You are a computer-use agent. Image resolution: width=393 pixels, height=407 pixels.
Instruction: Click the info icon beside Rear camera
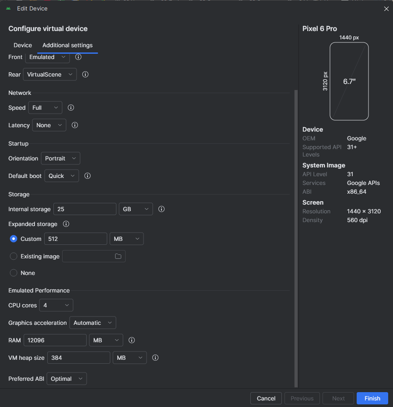85,74
